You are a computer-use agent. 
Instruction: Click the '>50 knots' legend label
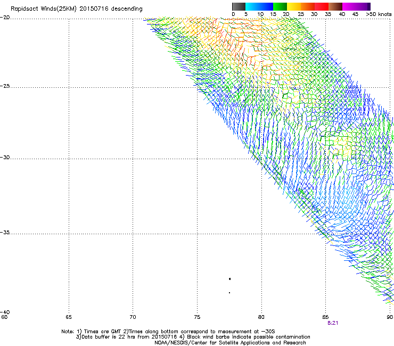tap(379, 14)
